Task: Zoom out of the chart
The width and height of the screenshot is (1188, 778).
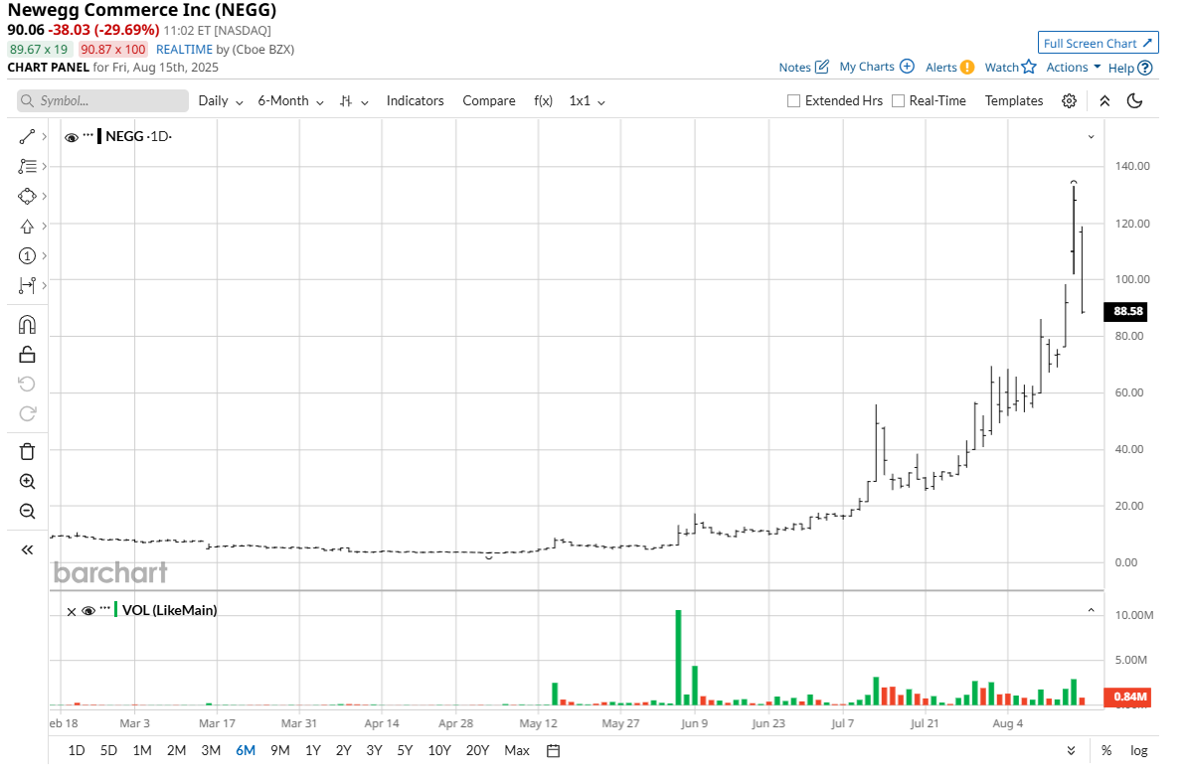Action: point(27,512)
